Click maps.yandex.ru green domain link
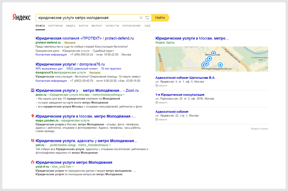Viewport: 288px width, 191px height. pos(47,121)
